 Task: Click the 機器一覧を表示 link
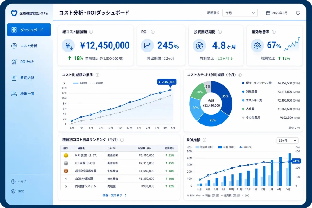click(115, 195)
